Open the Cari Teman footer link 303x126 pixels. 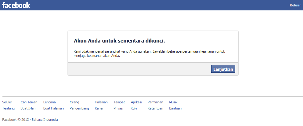coord(29,102)
